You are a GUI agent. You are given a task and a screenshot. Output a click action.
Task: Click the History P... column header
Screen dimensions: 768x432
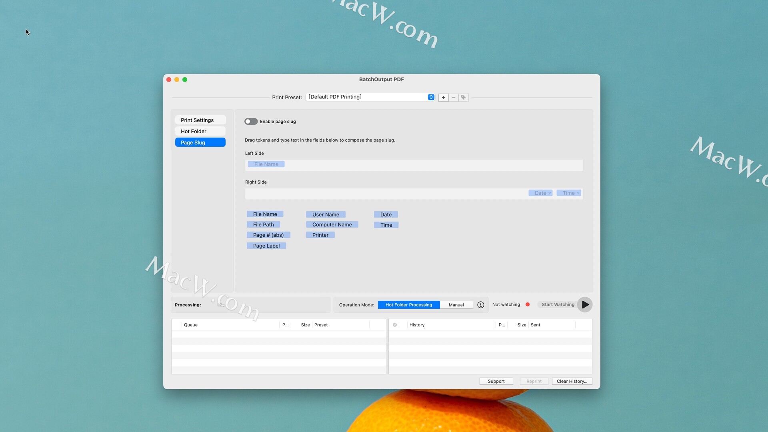(x=502, y=325)
